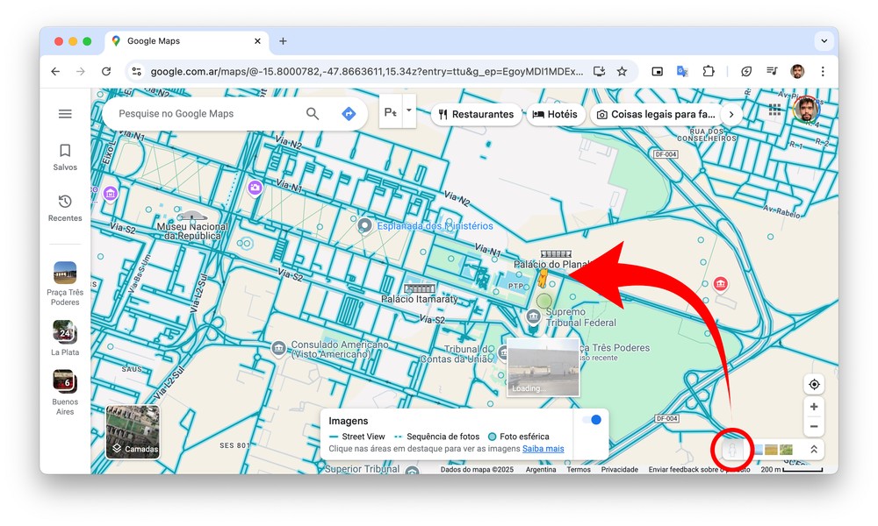
Task: Open the Praça Três Poderes recent item
Action: click(65, 284)
